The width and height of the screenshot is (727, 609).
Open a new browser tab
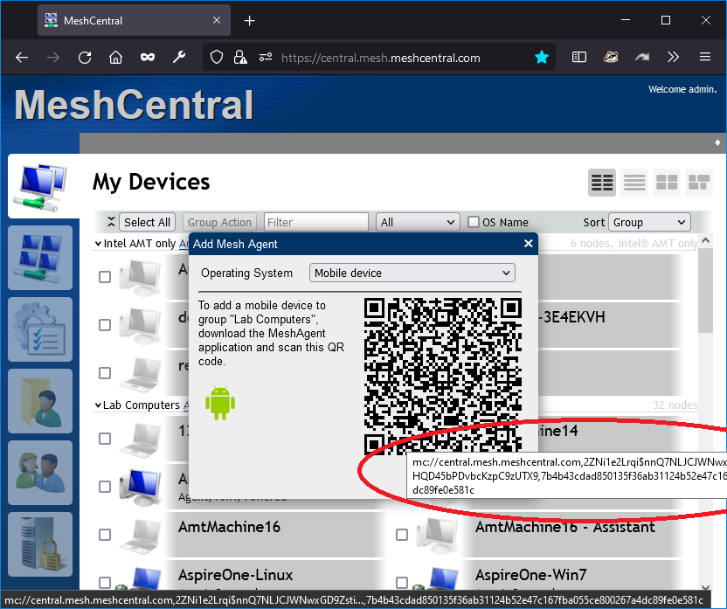[249, 19]
